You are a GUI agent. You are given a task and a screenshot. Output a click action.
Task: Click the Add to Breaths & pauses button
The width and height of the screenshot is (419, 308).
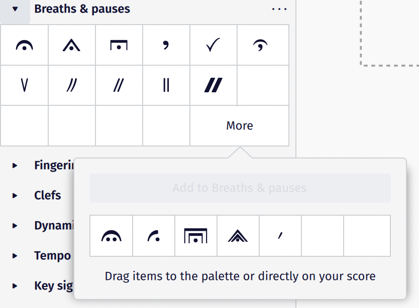[x=240, y=188]
